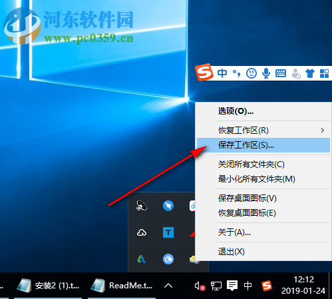Toggle punctuation mode on Sogou bar
This screenshot has height=299, width=332.
[x=236, y=73]
